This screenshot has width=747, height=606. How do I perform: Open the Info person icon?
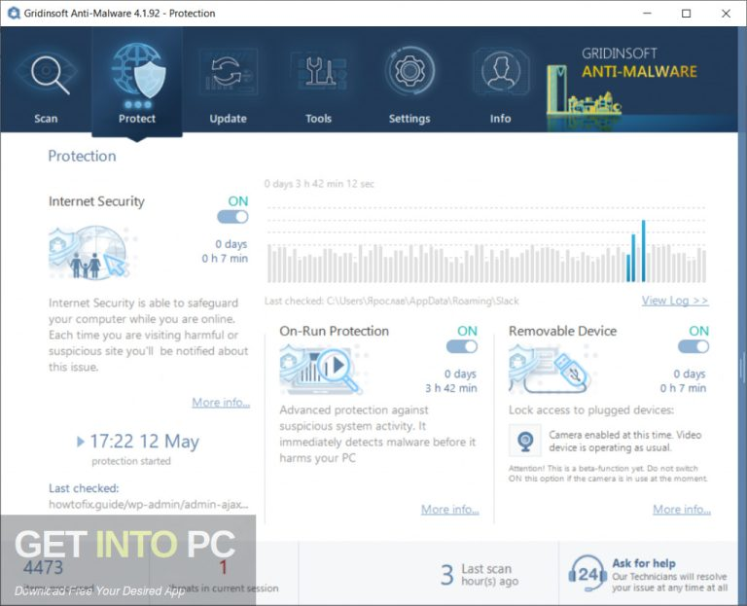point(501,71)
